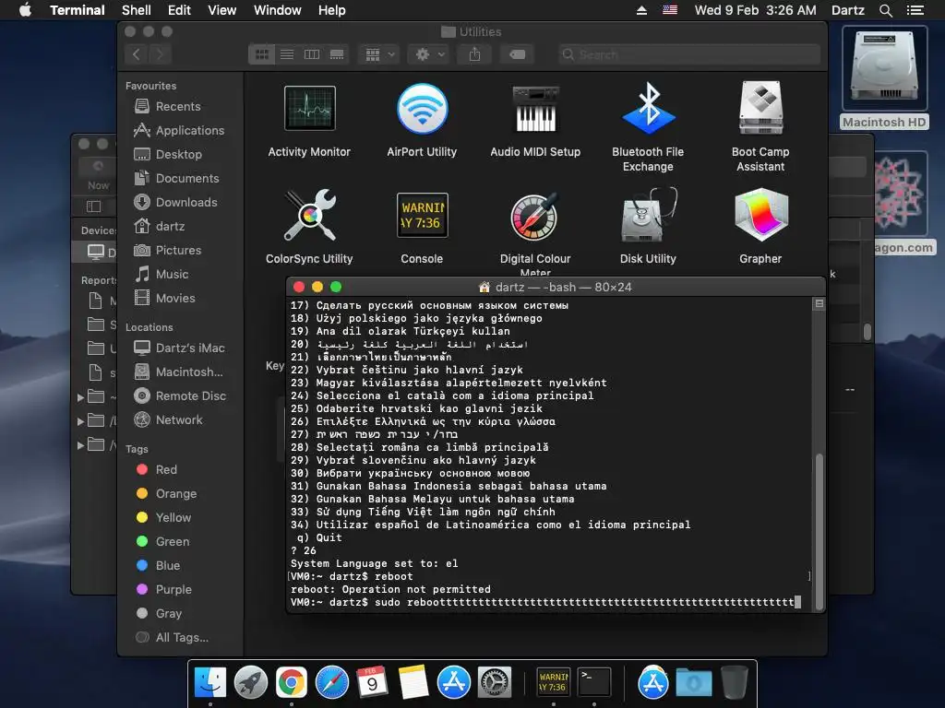Switch Finder to list view
Image resolution: width=945 pixels, height=708 pixels.
click(287, 54)
